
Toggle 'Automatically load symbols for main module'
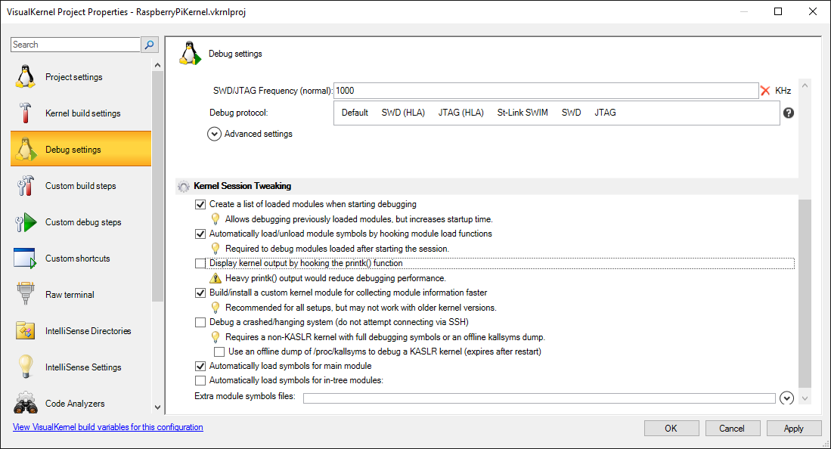[200, 366]
